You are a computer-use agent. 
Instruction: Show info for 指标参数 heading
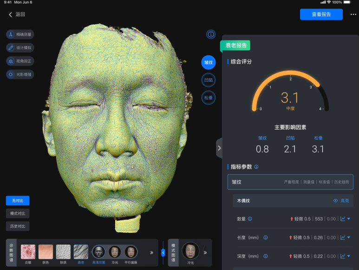(x=256, y=167)
